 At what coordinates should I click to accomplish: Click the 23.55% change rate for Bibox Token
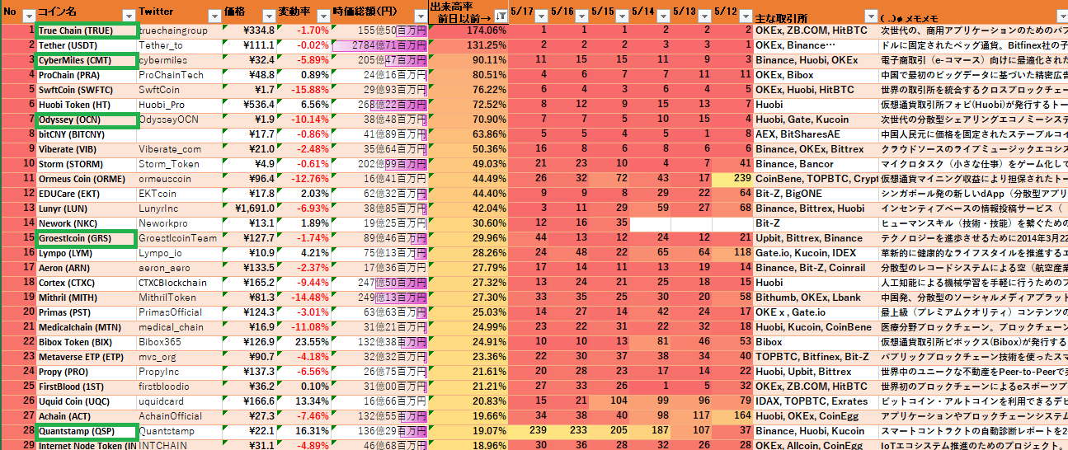(304, 342)
